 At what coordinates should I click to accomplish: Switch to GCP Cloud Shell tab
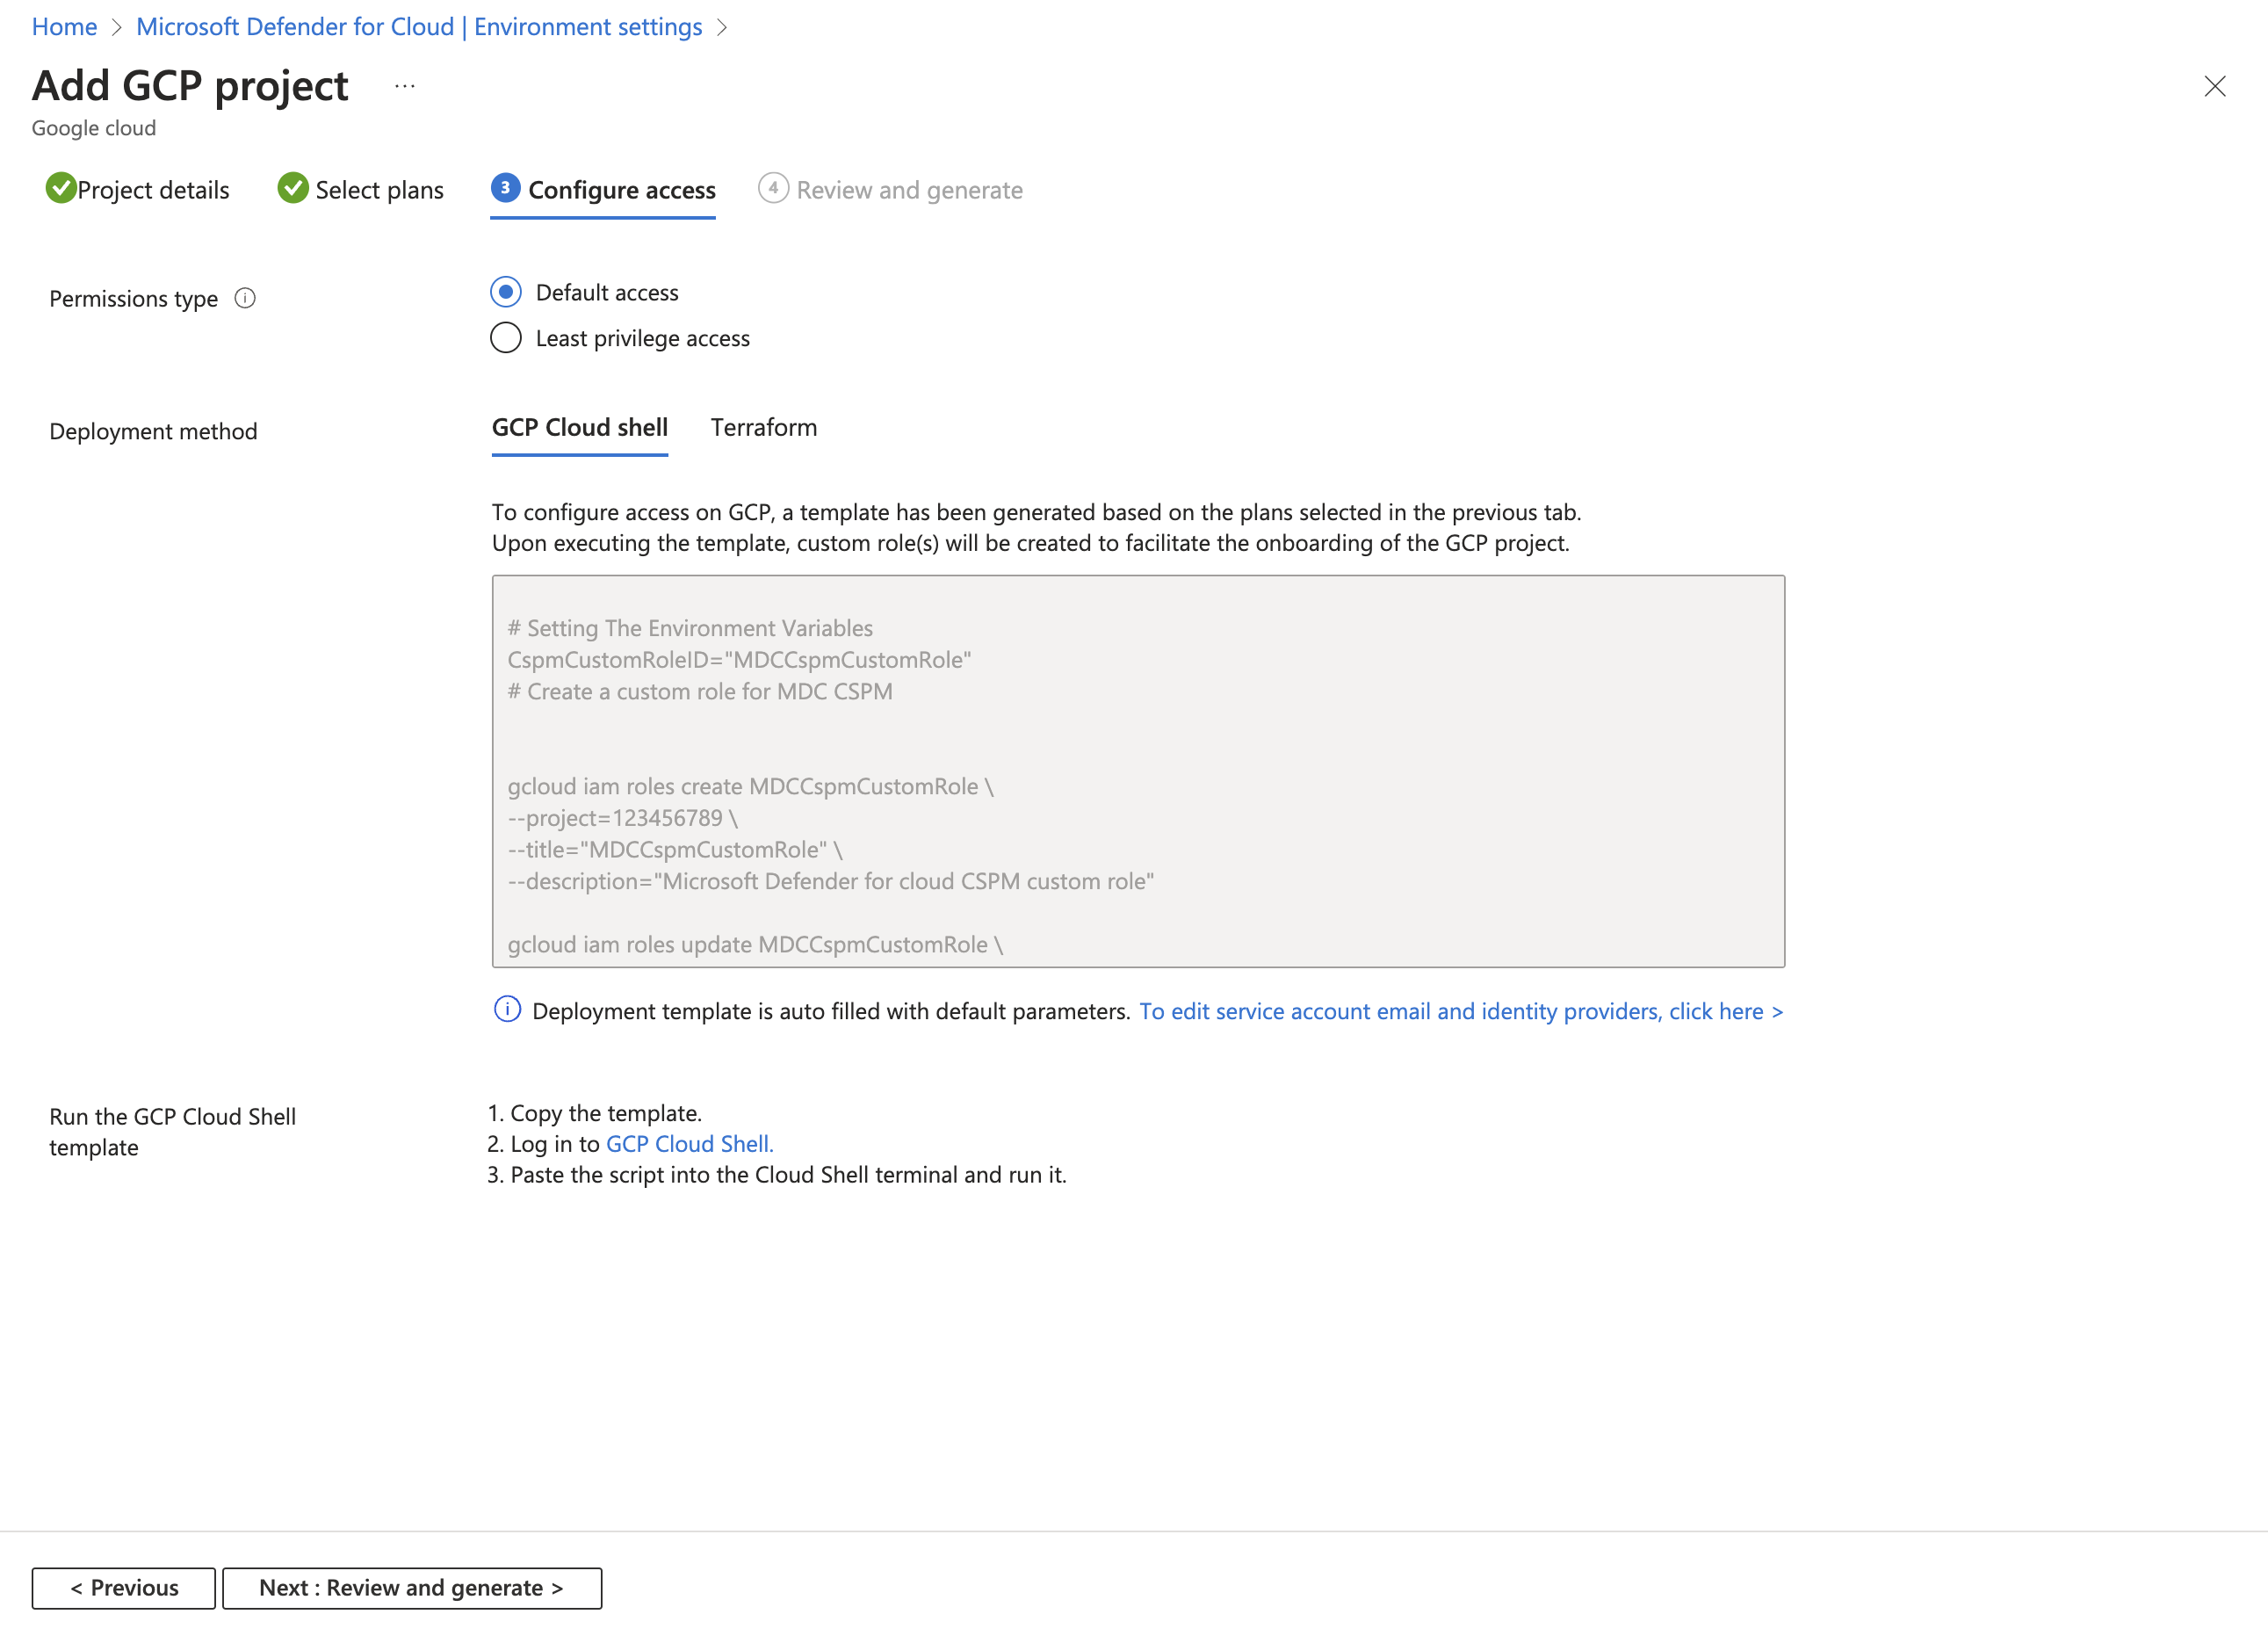pos(580,426)
